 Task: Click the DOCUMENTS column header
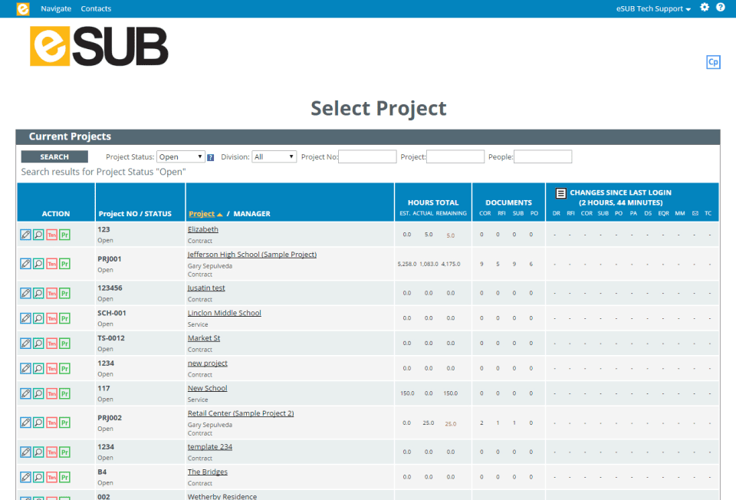[508, 202]
